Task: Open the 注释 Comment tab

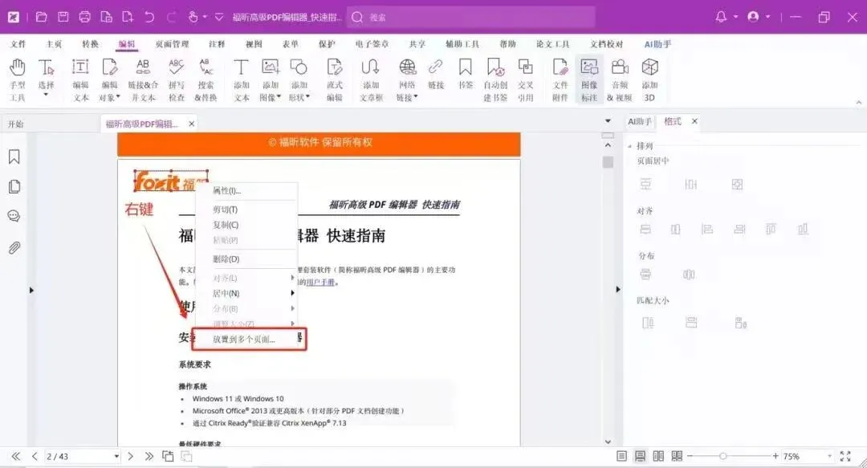Action: (217, 43)
